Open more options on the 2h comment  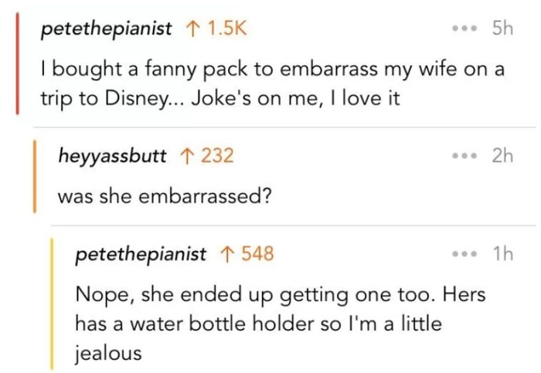click(x=463, y=156)
